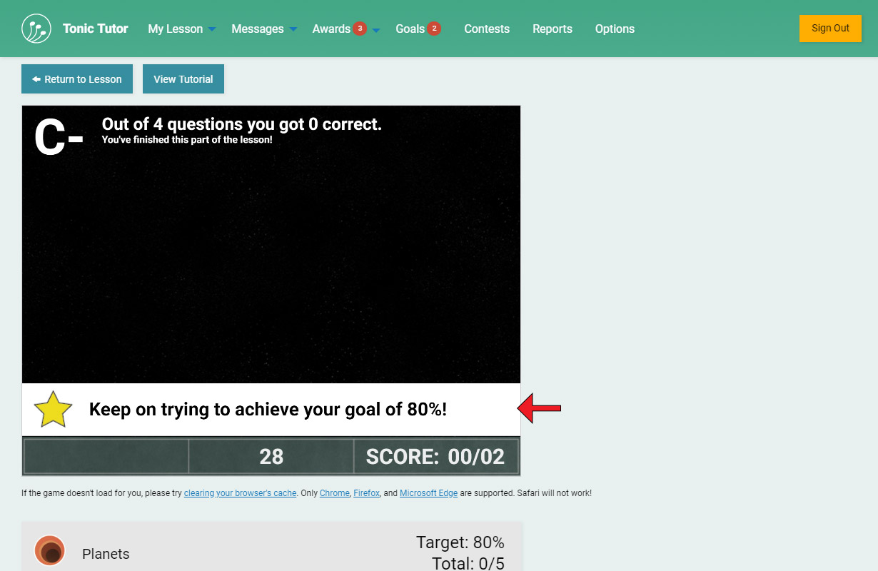Click the Goals notification badge showing 2

434,29
